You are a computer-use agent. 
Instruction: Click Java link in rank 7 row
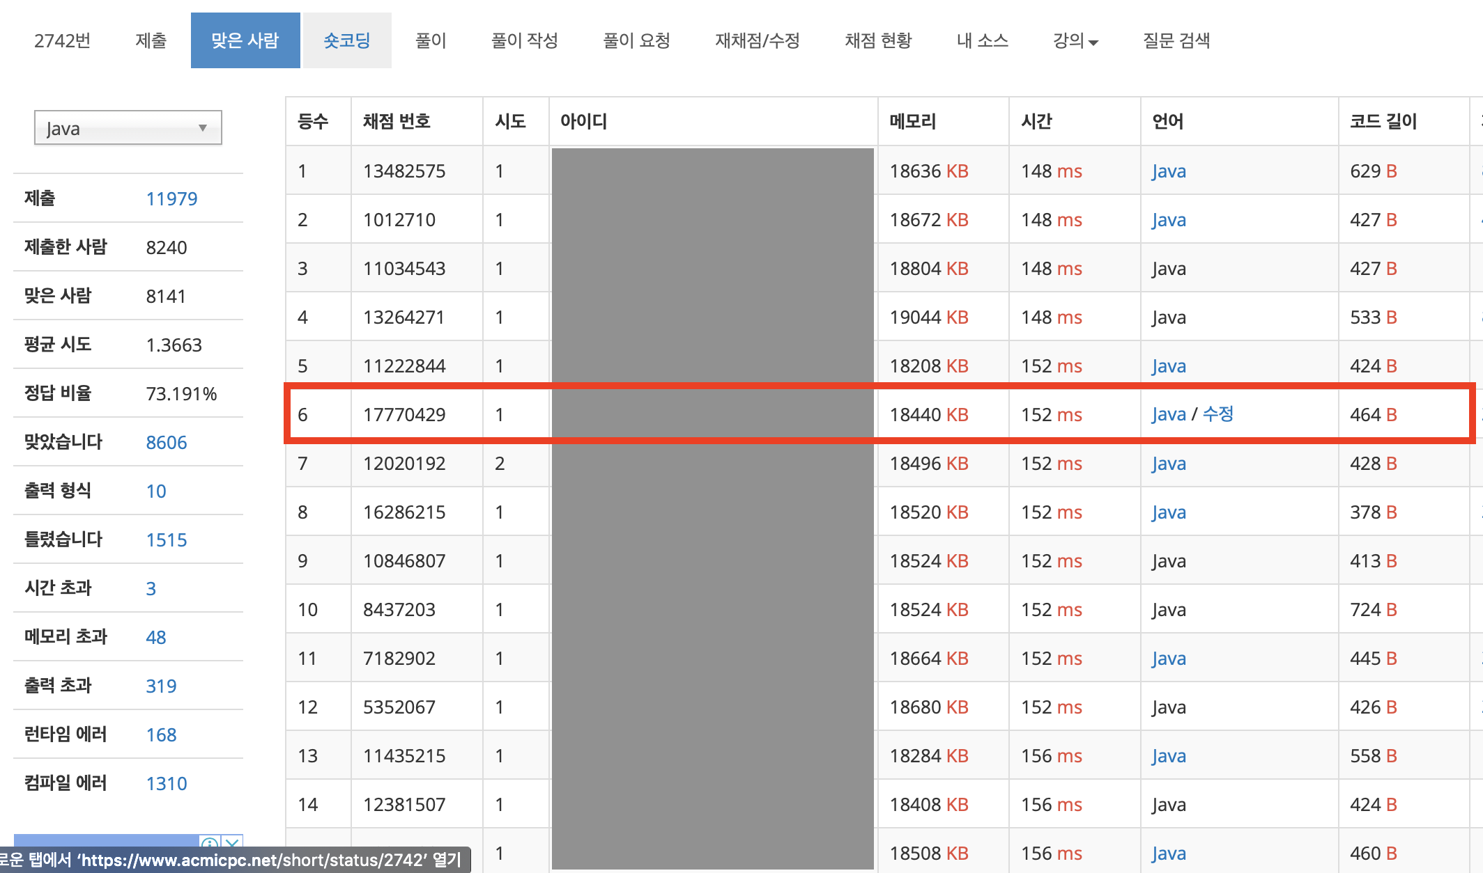tap(1169, 464)
